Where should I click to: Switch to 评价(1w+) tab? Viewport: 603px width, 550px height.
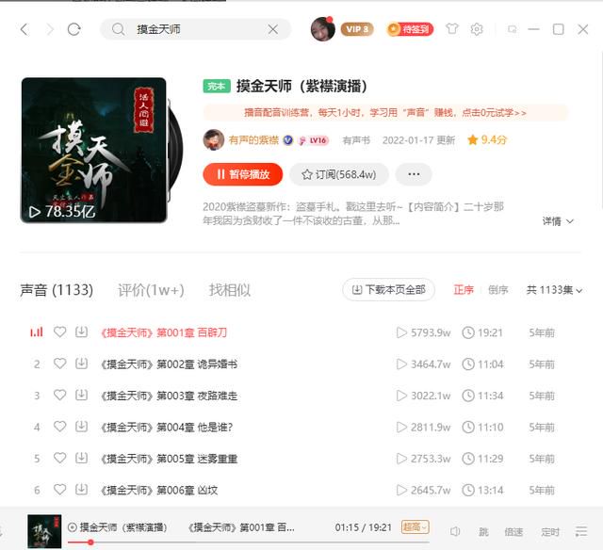[151, 290]
